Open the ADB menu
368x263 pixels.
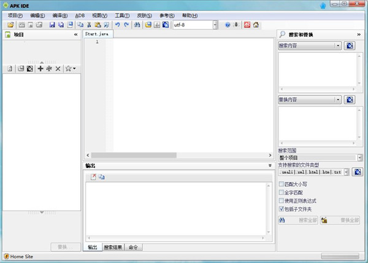click(x=80, y=15)
